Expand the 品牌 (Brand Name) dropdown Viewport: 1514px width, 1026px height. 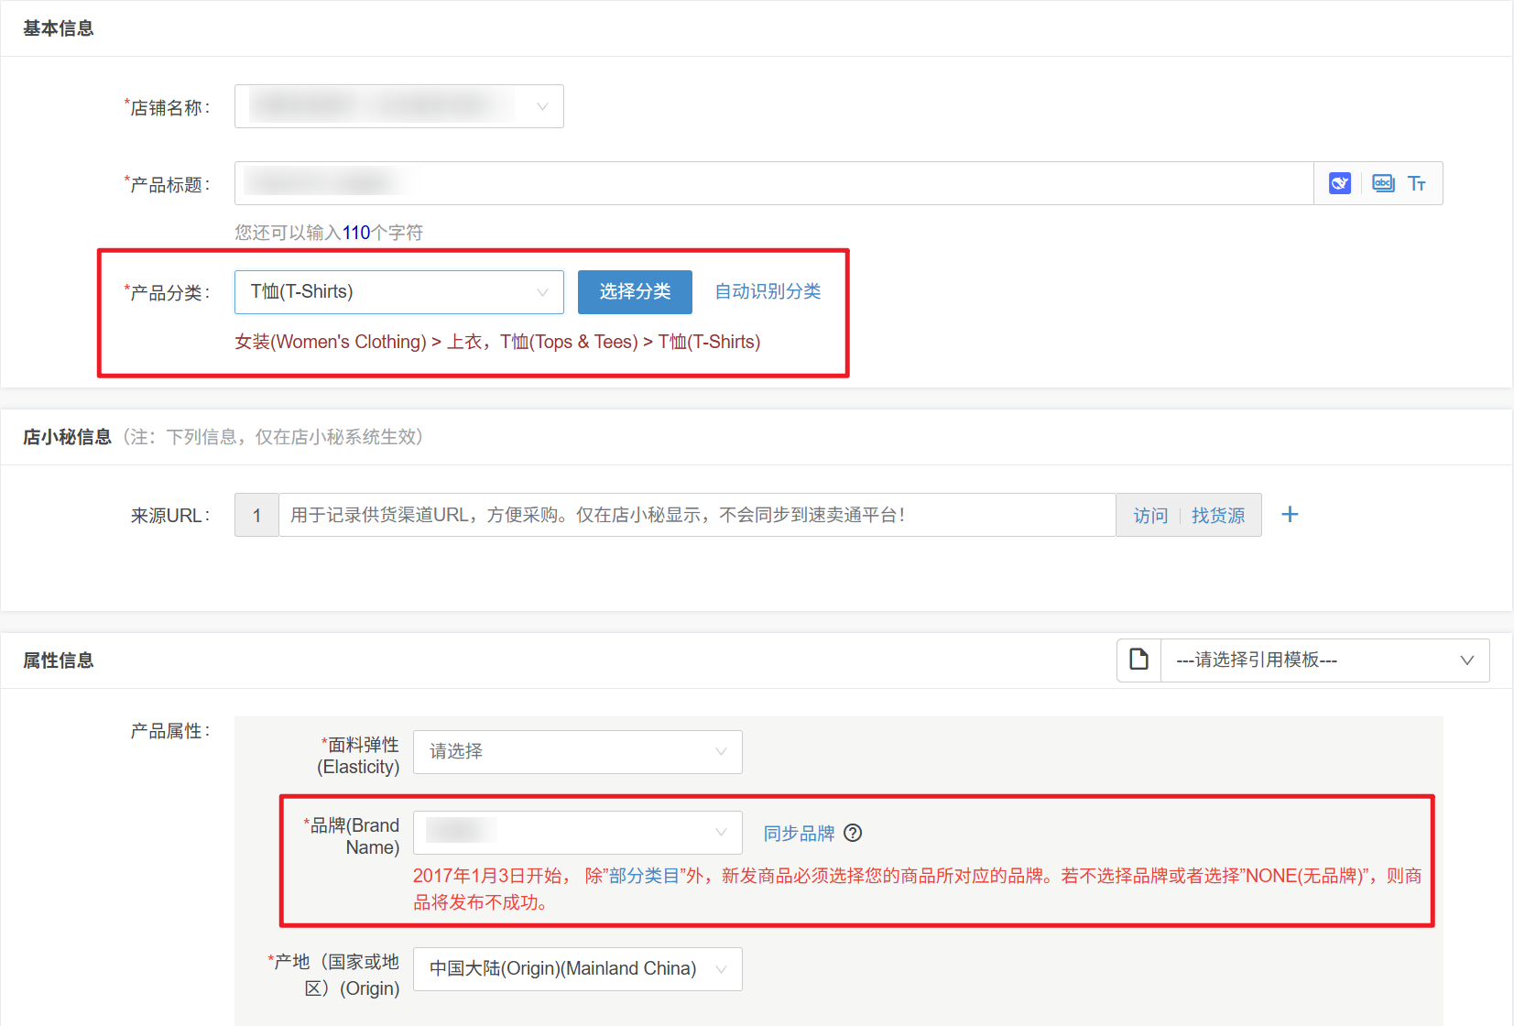pos(578,833)
